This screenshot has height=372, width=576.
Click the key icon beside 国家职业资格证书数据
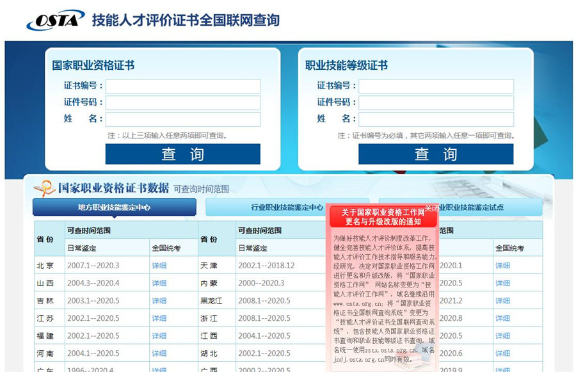pos(44,188)
